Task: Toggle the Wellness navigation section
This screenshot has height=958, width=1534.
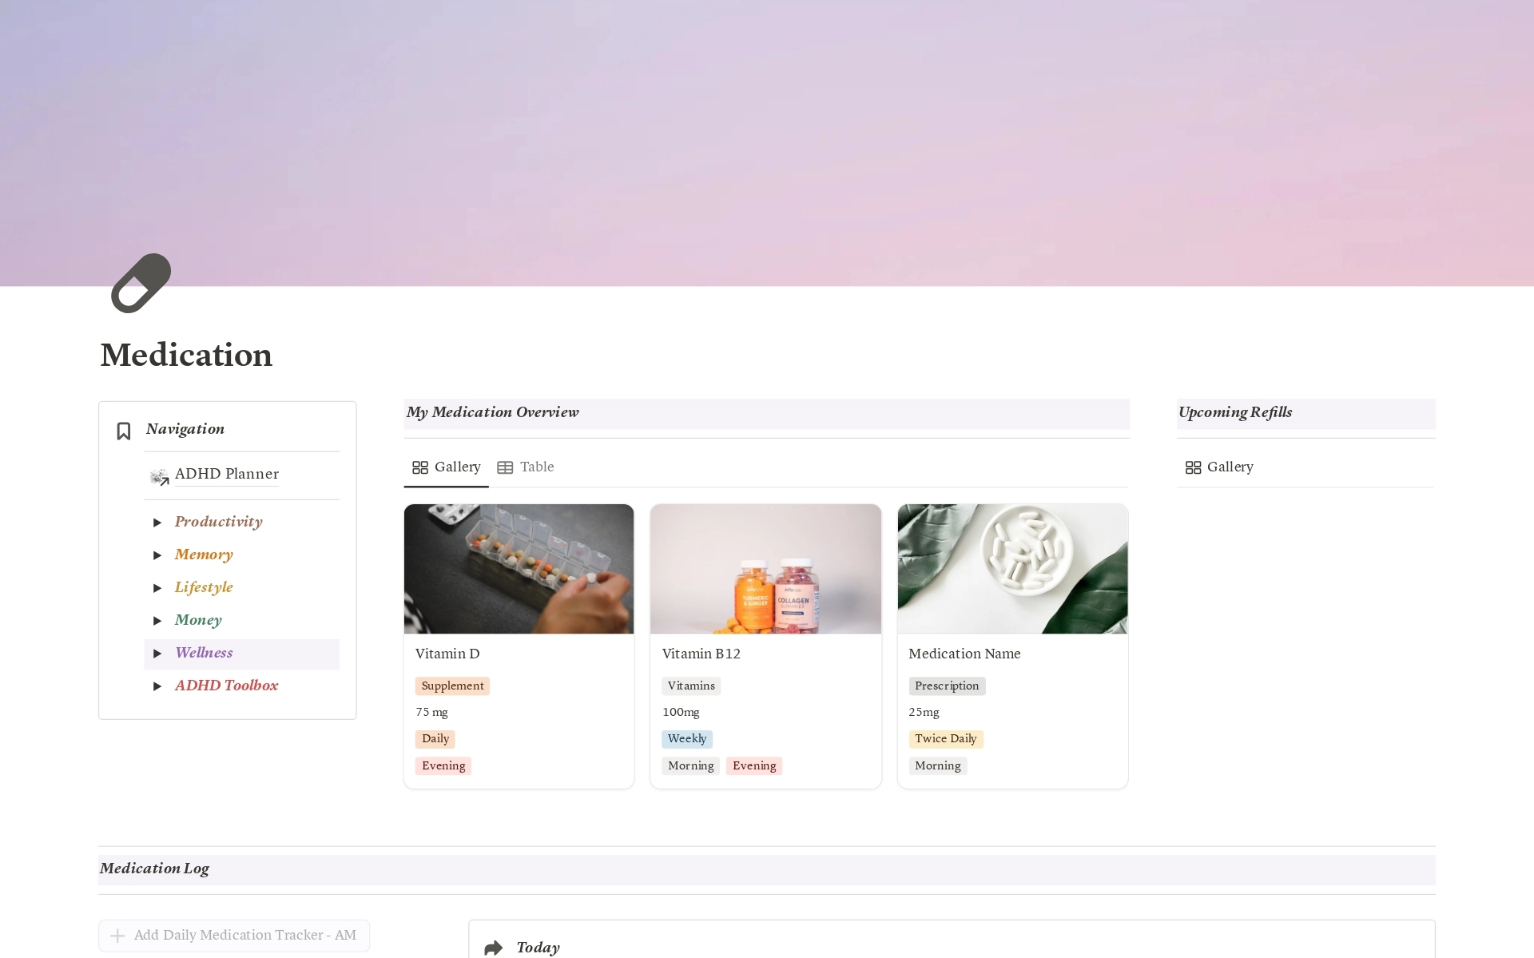Action: click(x=159, y=654)
